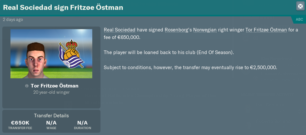Screen dimensions: 306x135
Task: Click the "20 year-old winger" description
Action: (x=51, y=92)
